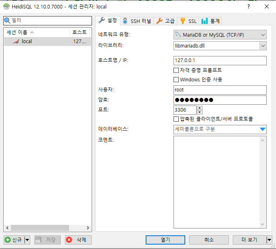Click right arrow of session list scrollbar

point(88,228)
